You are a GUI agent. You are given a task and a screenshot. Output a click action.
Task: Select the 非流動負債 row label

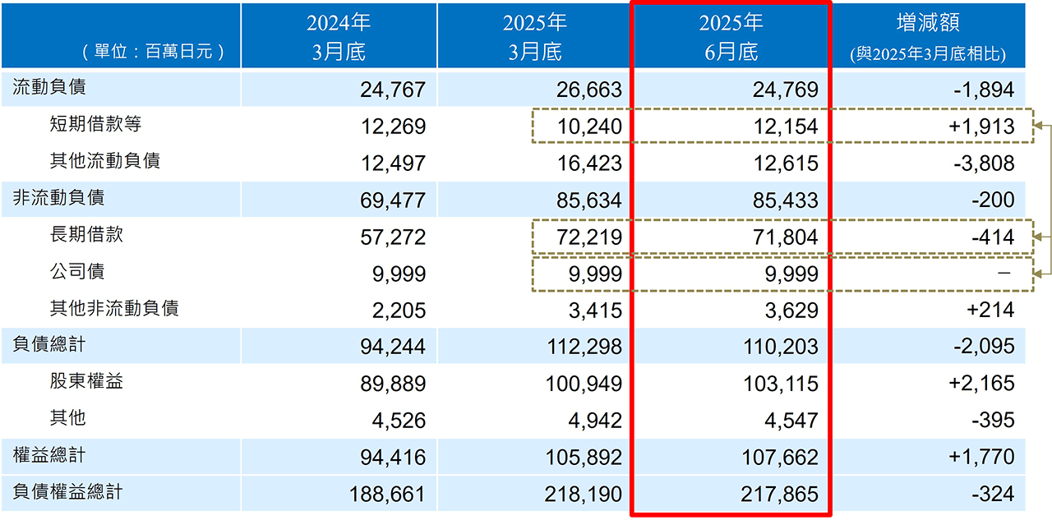click(58, 198)
